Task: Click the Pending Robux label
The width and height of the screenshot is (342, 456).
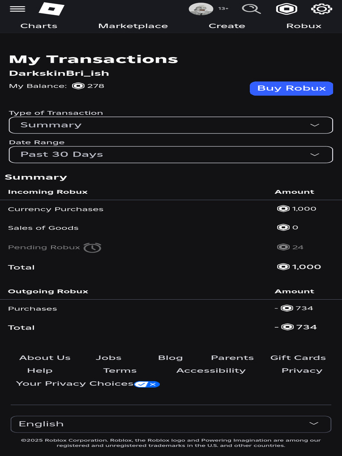Action: (x=44, y=247)
